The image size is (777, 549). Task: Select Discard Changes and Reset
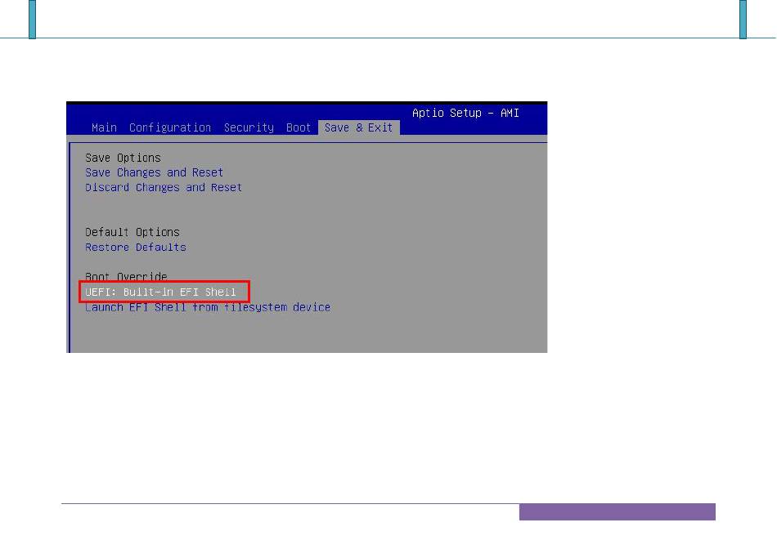pos(164,188)
